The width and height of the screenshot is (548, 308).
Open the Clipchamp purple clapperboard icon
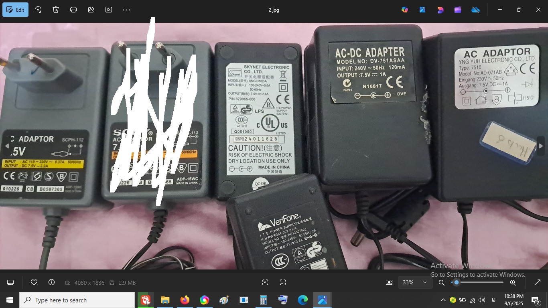click(x=458, y=10)
